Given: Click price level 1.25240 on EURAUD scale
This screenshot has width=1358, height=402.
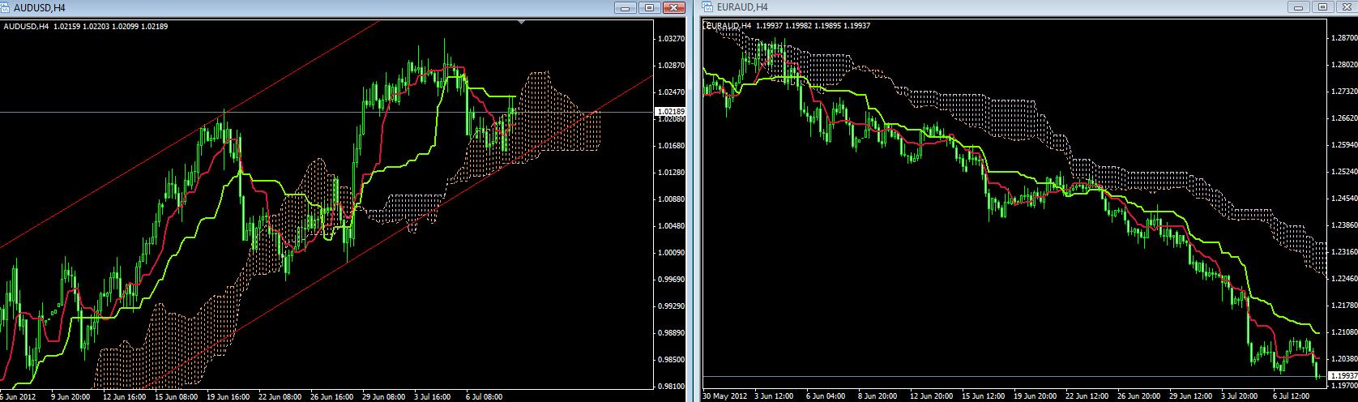Looking at the screenshot, I should pos(1344,172).
